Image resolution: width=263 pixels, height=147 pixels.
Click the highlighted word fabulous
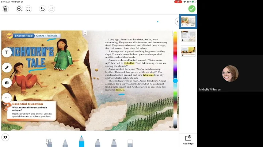point(148,75)
